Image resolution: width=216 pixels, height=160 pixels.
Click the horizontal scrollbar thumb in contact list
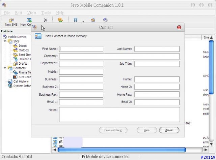click(122, 150)
